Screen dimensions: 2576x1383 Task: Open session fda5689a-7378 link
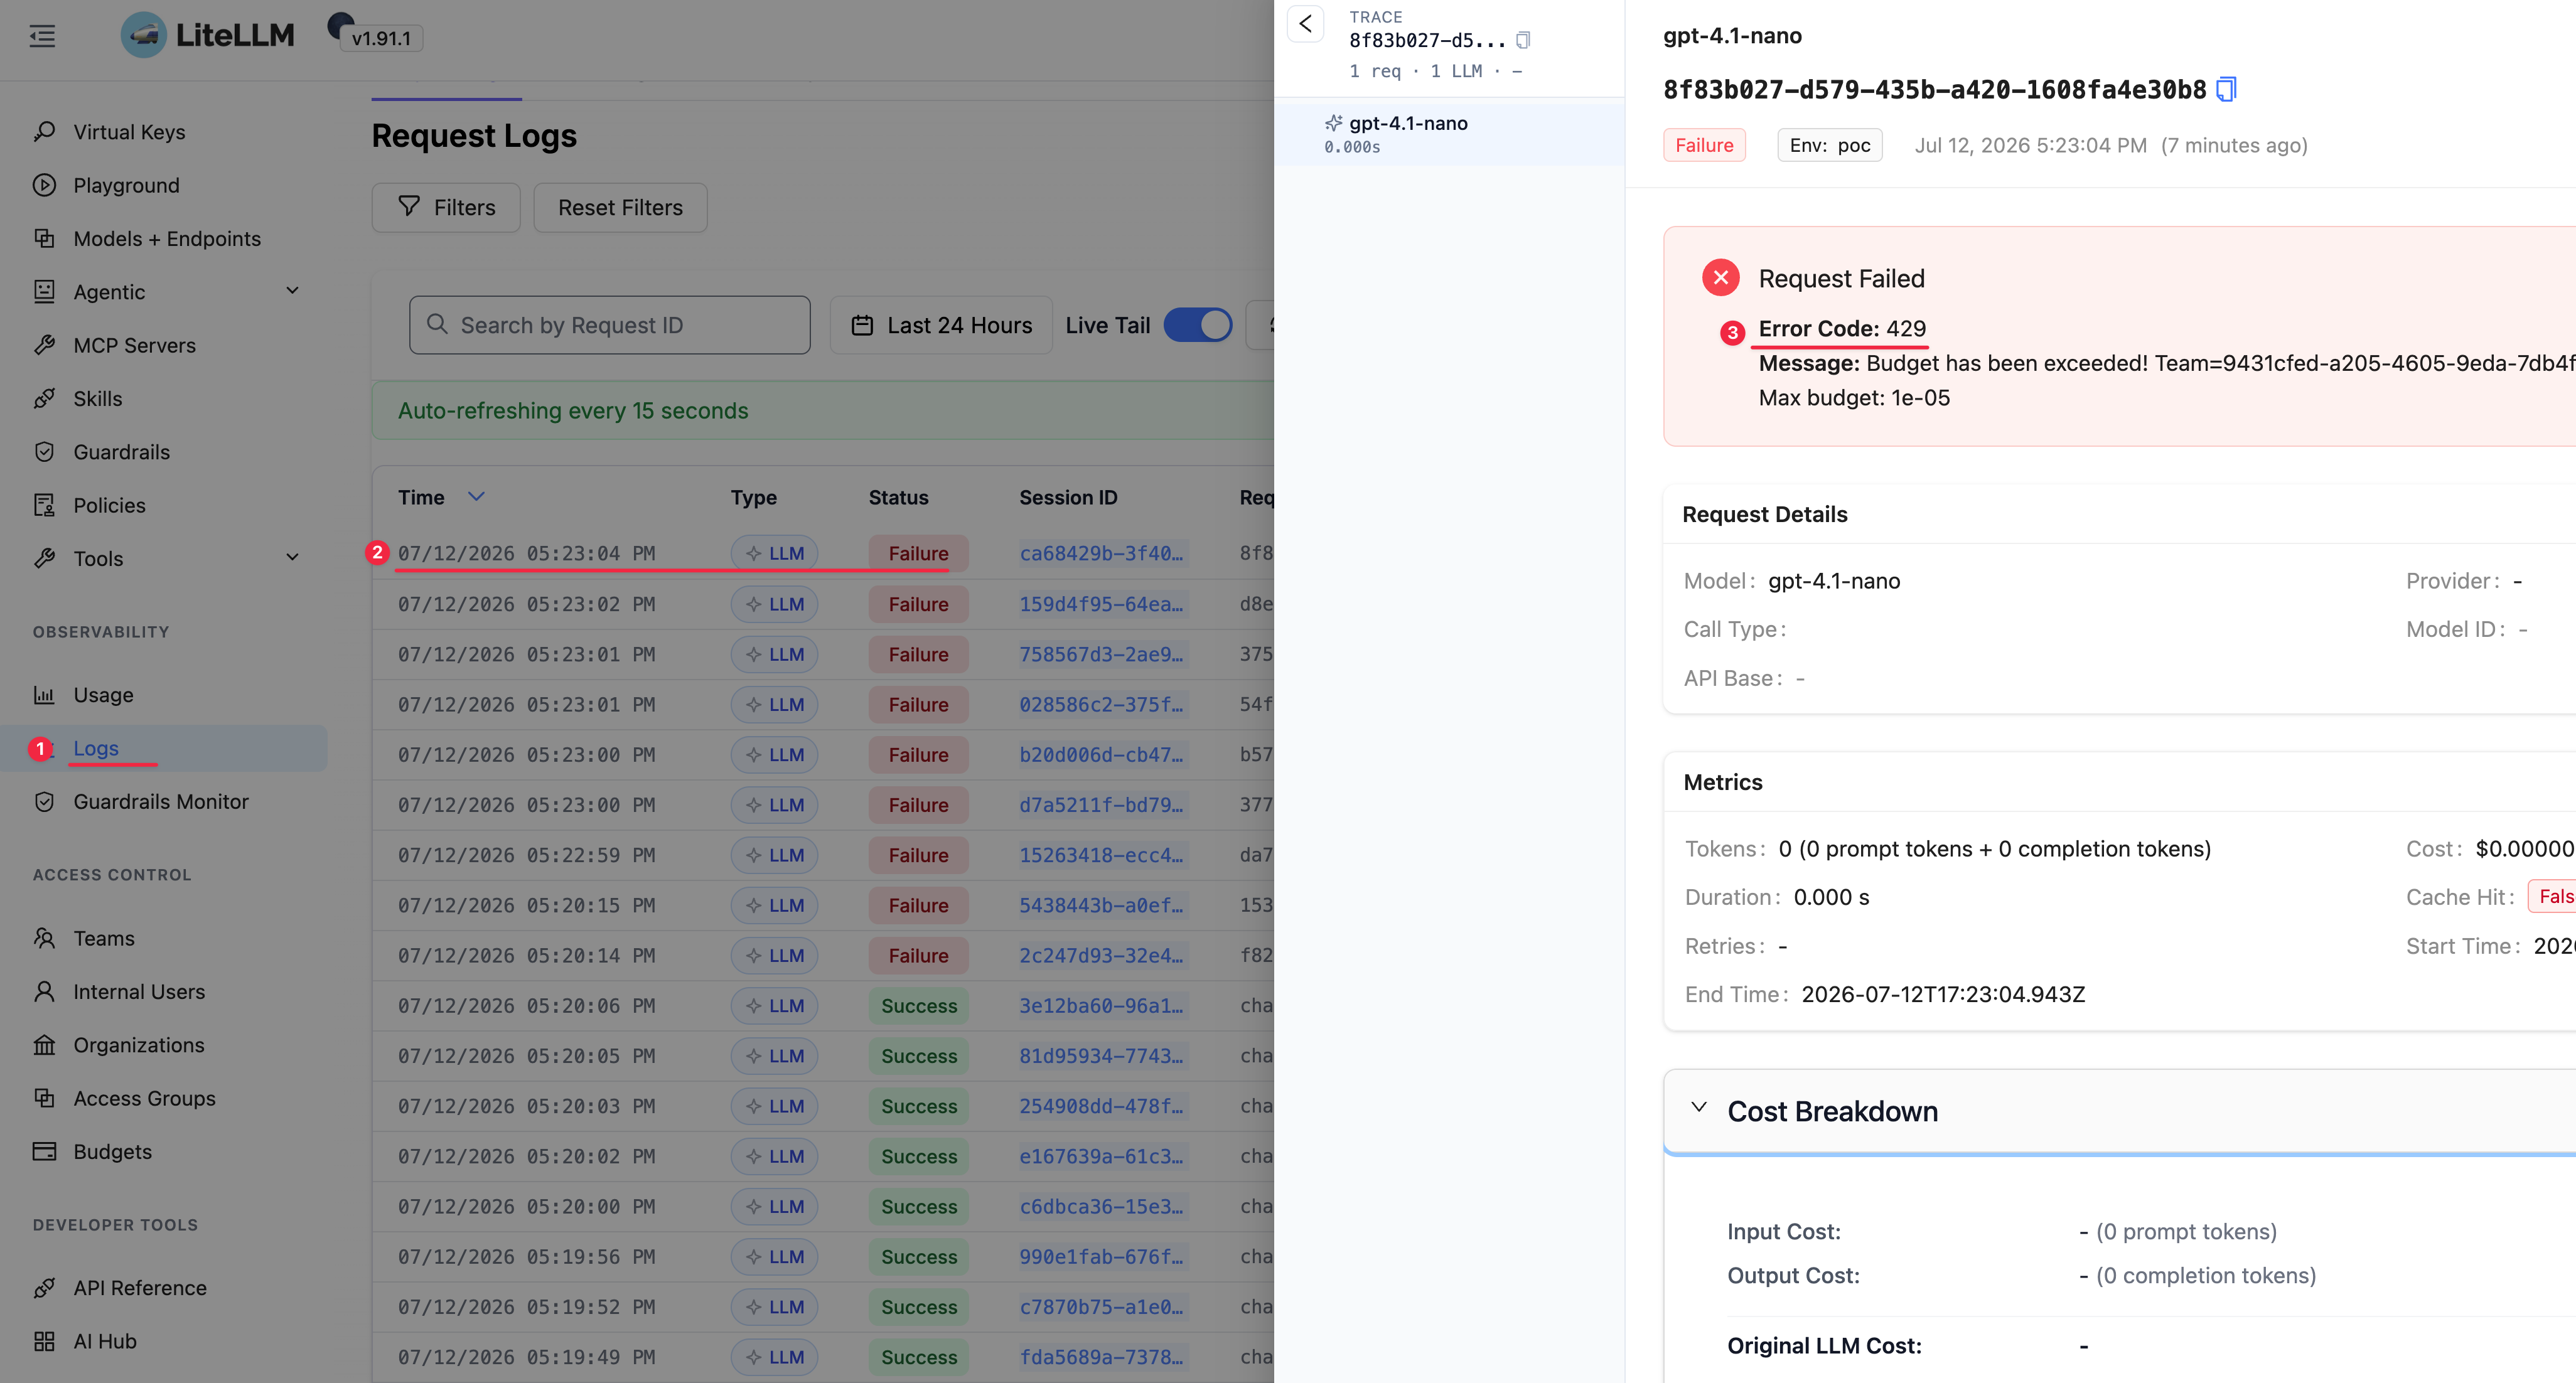pyautogui.click(x=1102, y=1357)
